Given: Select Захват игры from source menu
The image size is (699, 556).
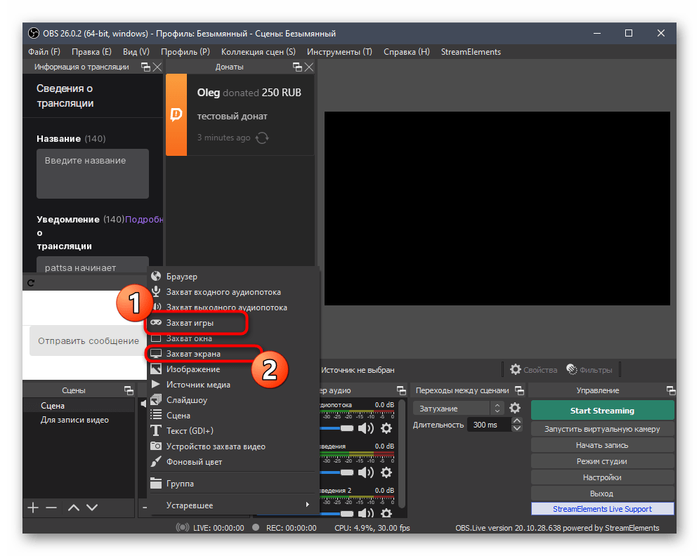Looking at the screenshot, I should [190, 323].
